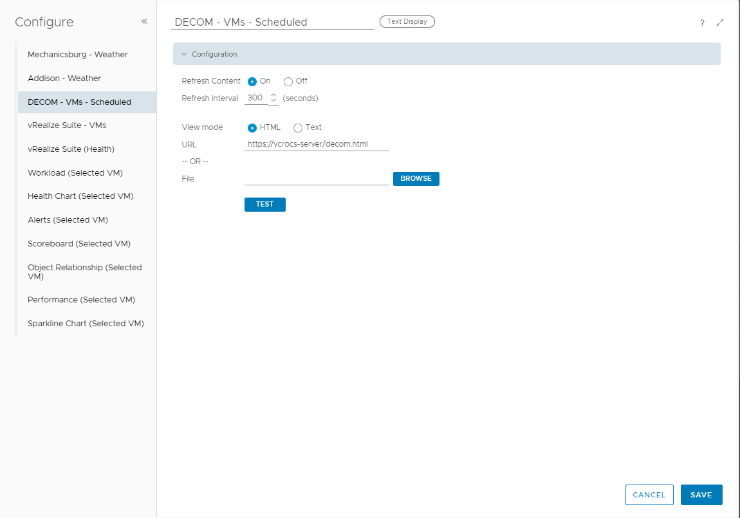The image size is (740, 518).
Task: Collapse the Configure side panel
Action: (x=144, y=21)
